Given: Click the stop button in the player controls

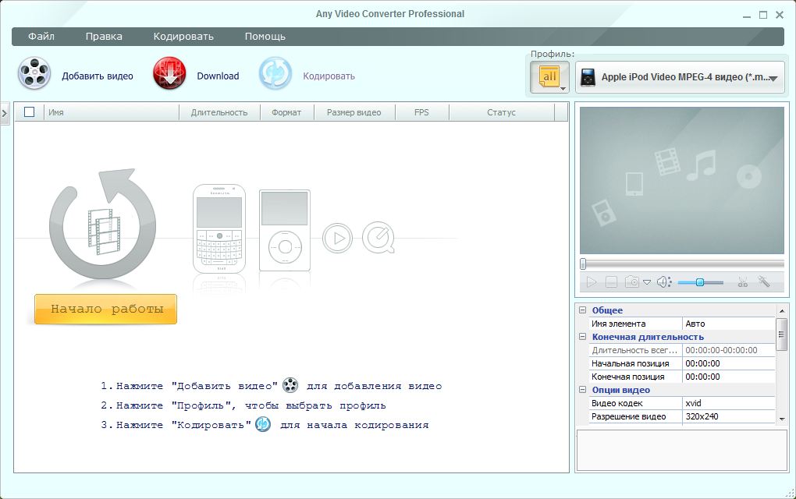Looking at the screenshot, I should pyautogui.click(x=612, y=282).
